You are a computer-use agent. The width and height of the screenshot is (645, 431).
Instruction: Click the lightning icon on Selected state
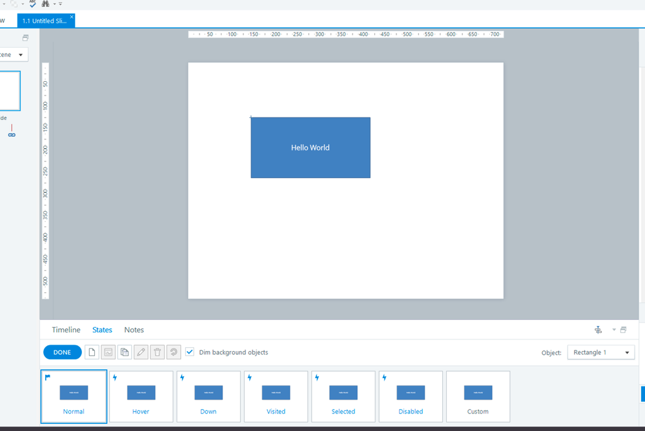[x=317, y=377]
